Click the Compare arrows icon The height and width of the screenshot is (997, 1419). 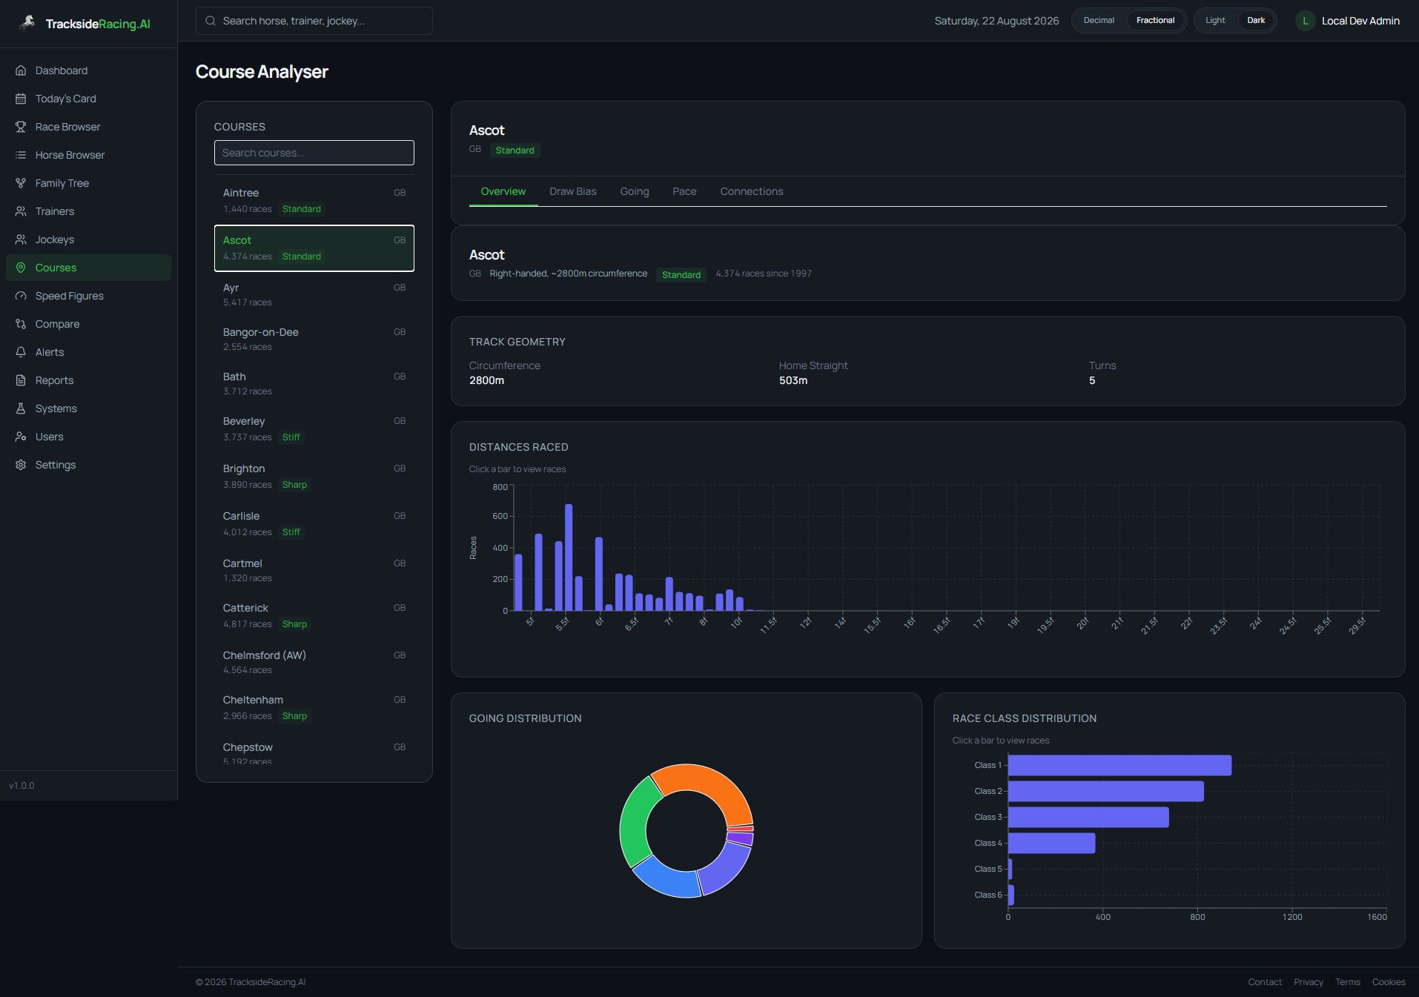tap(21, 324)
